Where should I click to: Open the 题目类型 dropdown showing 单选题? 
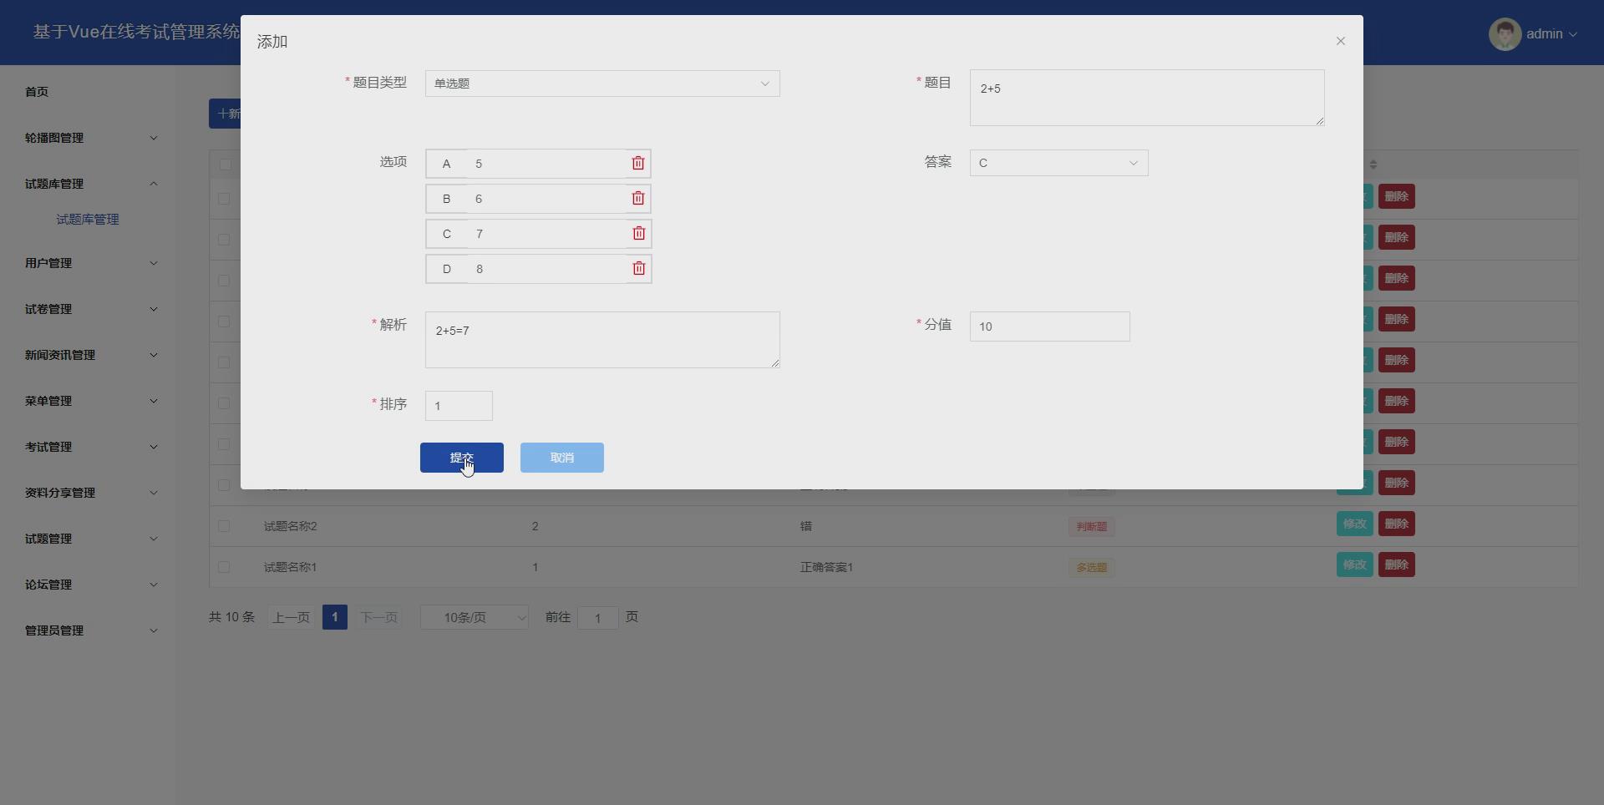pos(601,84)
